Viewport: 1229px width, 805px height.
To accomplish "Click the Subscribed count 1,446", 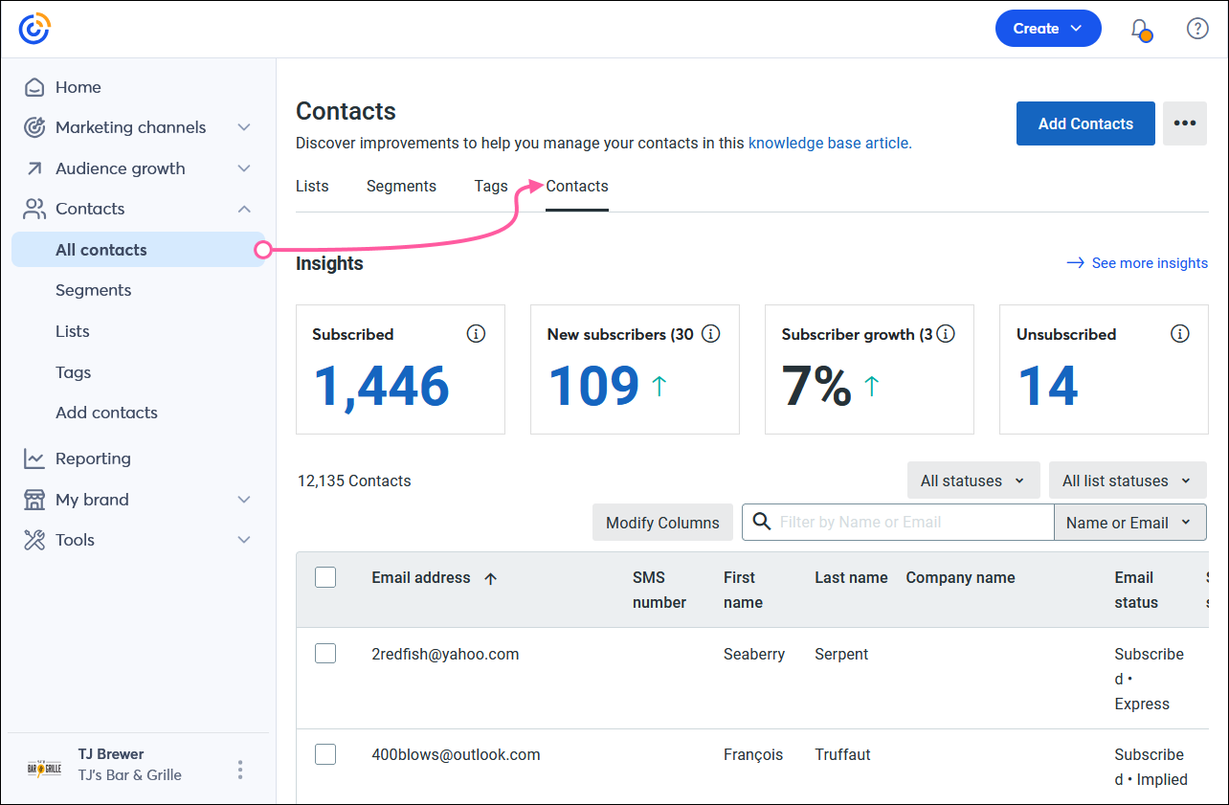I will 382,386.
